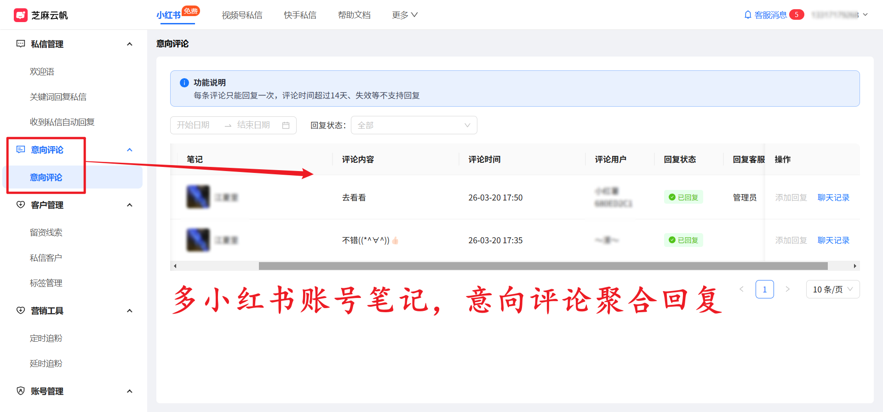
Task: Open the 回复状态 dropdown
Action: click(414, 125)
